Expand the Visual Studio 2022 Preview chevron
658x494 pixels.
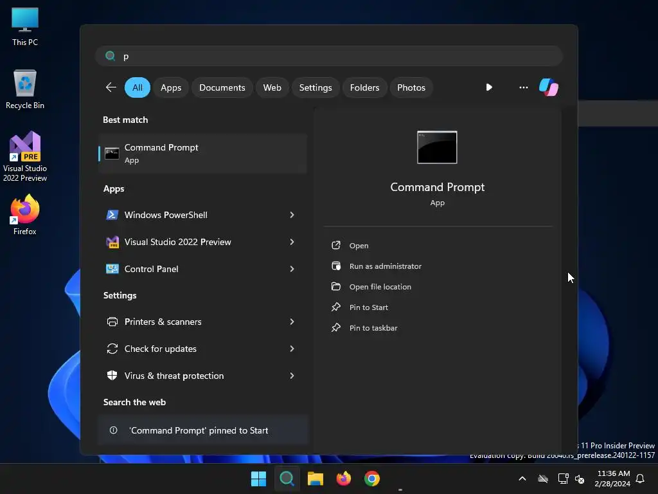point(292,242)
